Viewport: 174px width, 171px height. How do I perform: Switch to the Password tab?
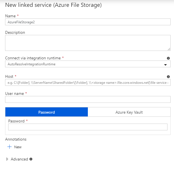click(x=46, y=112)
